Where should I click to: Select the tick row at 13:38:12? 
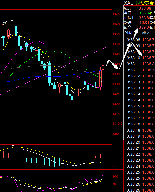[140, 76]
